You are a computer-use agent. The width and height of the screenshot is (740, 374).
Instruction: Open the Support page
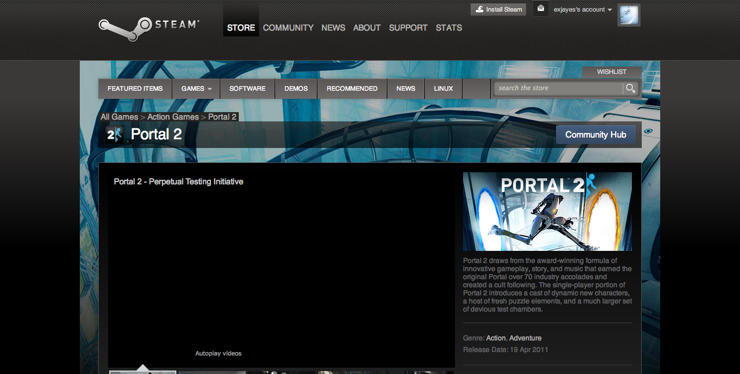408,27
